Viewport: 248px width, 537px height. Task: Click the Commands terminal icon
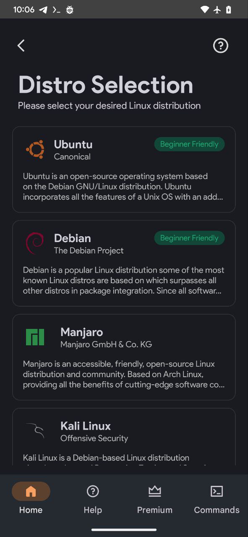[x=217, y=491]
